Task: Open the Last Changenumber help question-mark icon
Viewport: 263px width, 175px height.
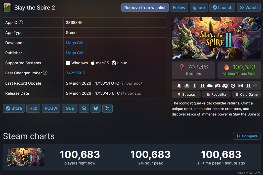Action: tap(45, 73)
